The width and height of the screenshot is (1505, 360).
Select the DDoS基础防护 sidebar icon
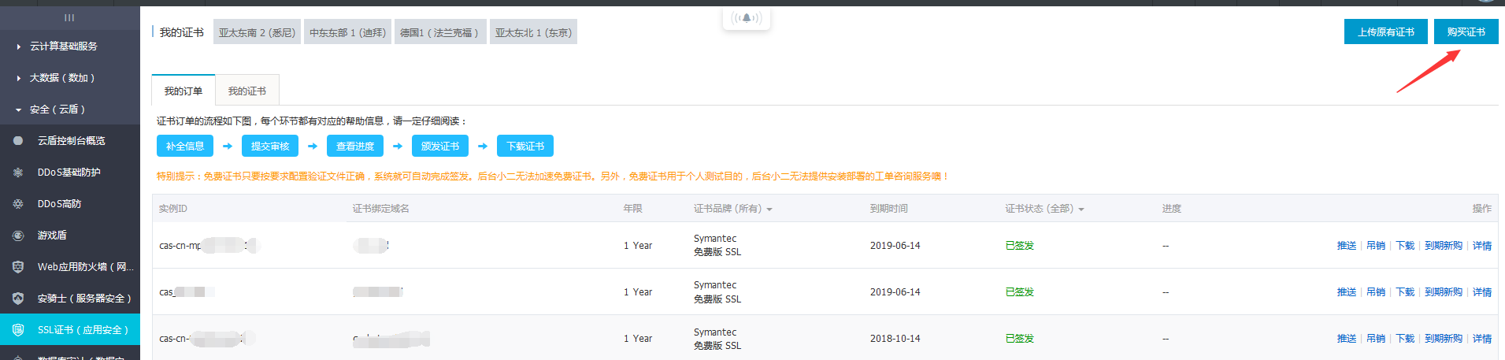click(18, 173)
